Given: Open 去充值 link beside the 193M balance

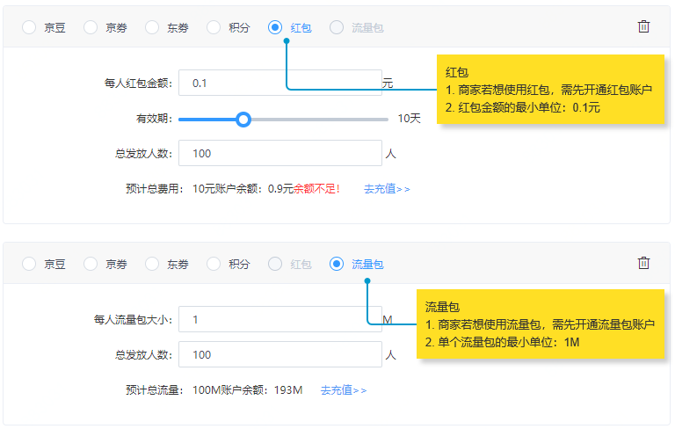Looking at the screenshot, I should (344, 389).
